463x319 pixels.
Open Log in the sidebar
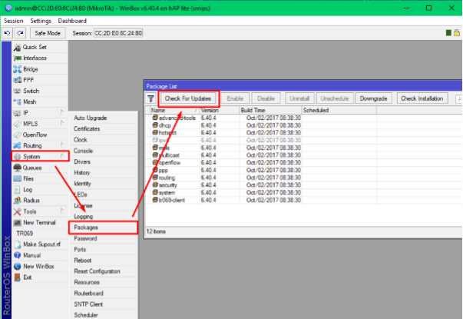(40, 190)
